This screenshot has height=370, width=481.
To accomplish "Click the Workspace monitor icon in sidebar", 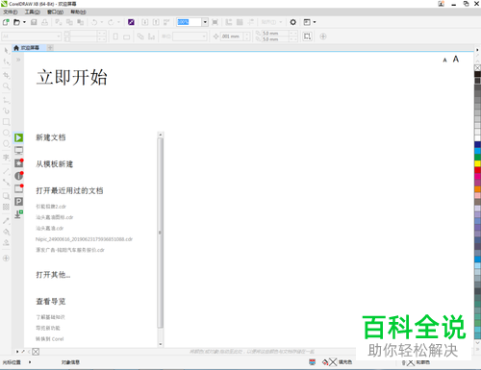I will point(18,150).
